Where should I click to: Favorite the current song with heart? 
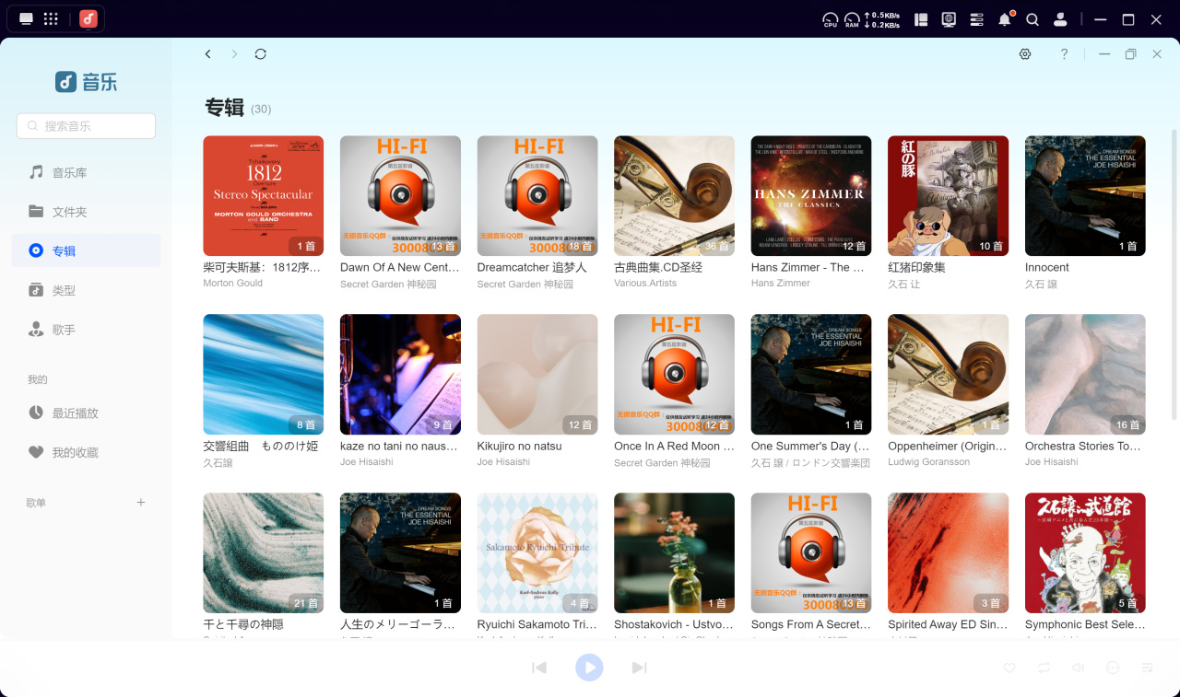(x=1009, y=668)
